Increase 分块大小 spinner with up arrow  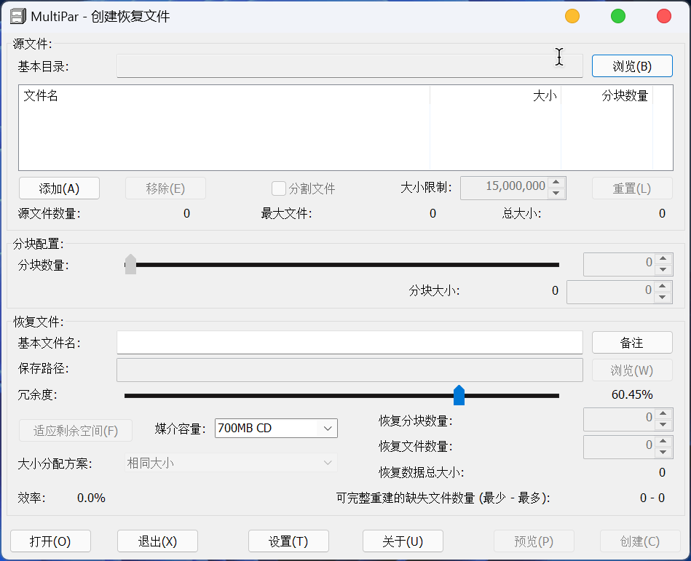click(x=663, y=286)
